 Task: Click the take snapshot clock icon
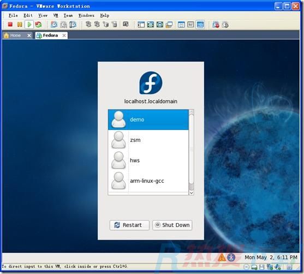tap(54, 25)
